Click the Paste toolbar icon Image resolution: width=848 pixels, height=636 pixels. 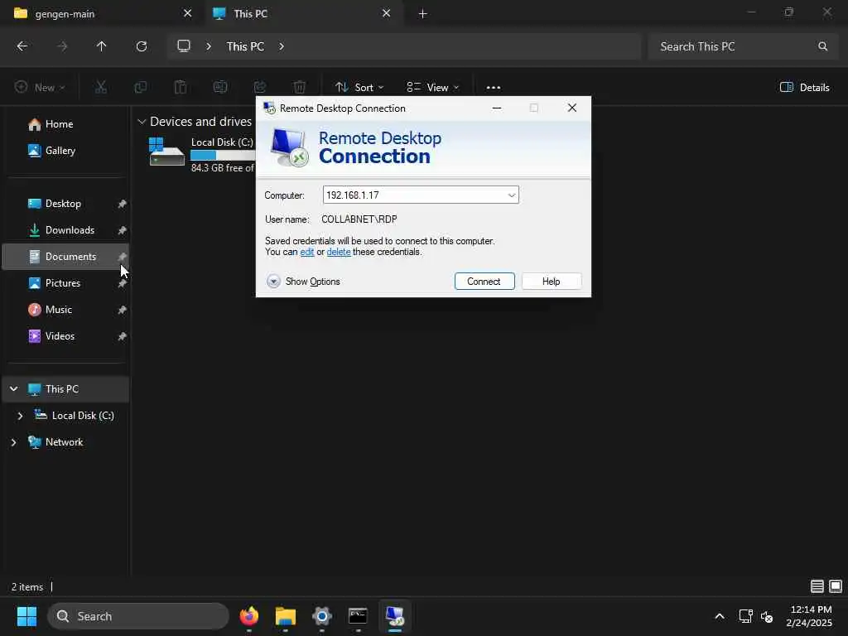pyautogui.click(x=180, y=87)
